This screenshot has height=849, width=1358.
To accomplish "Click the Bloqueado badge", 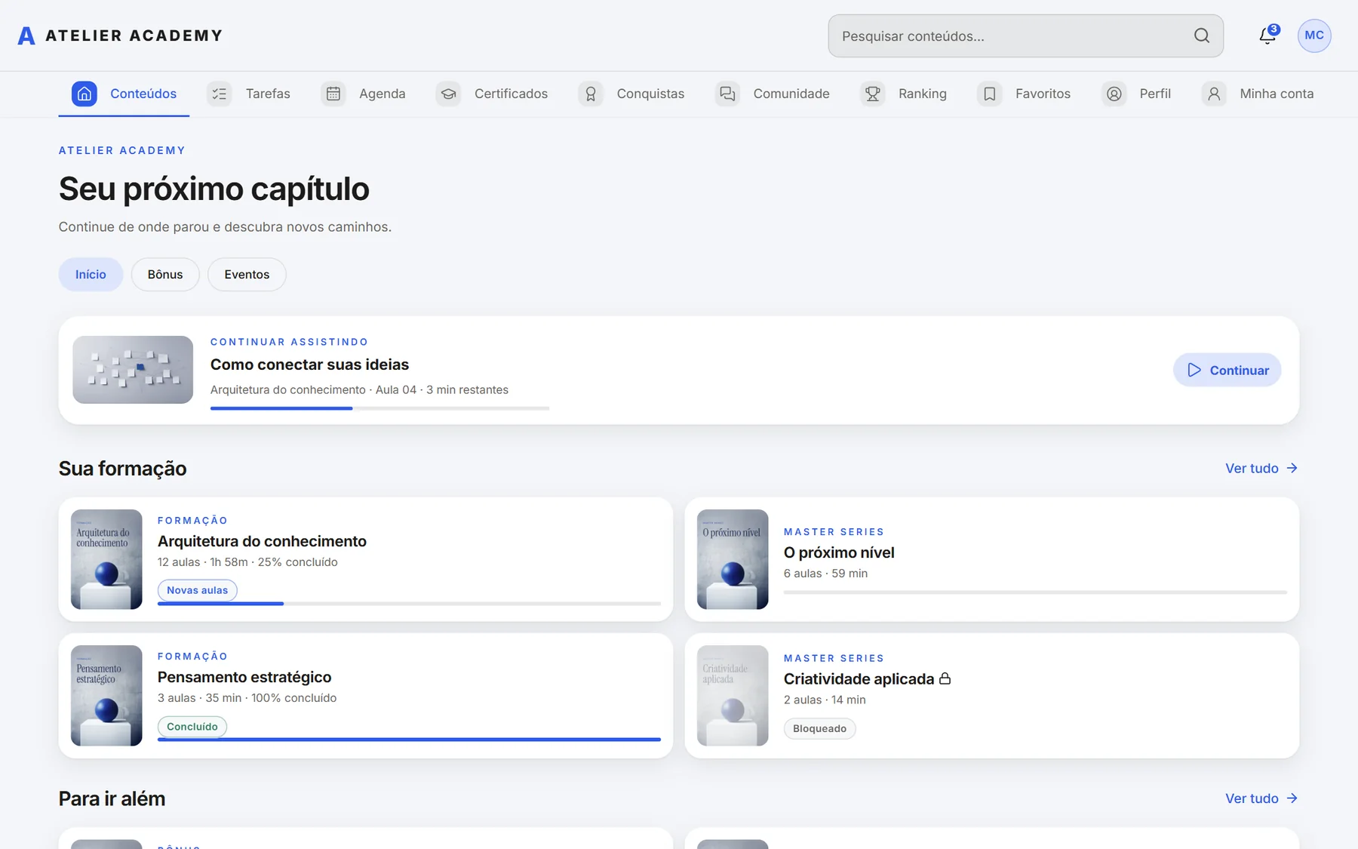I will coord(819,728).
